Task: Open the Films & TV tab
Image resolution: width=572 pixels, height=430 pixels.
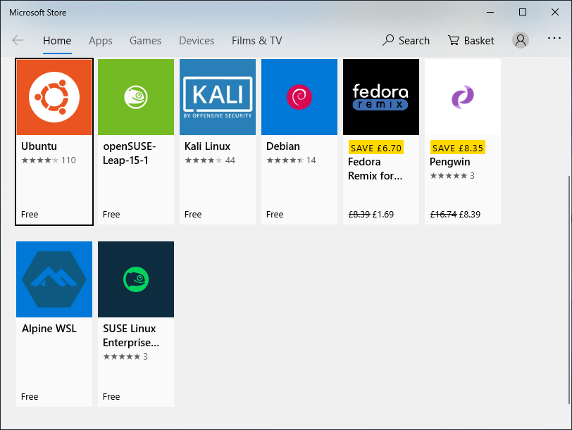Action: point(256,41)
